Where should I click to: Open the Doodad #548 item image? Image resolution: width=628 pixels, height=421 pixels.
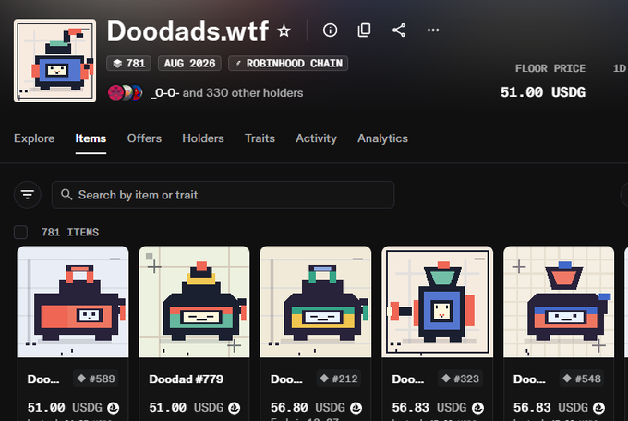coord(559,302)
